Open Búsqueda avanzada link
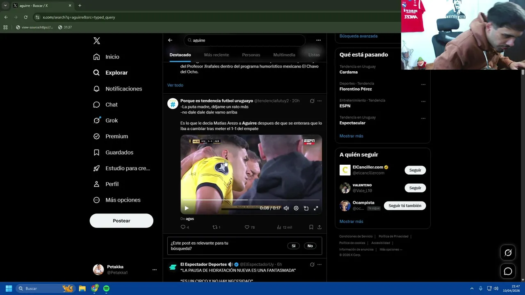 358,36
